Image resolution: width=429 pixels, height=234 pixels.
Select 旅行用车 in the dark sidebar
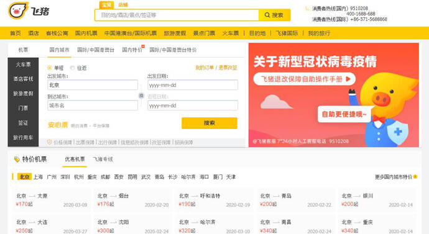tap(23, 138)
